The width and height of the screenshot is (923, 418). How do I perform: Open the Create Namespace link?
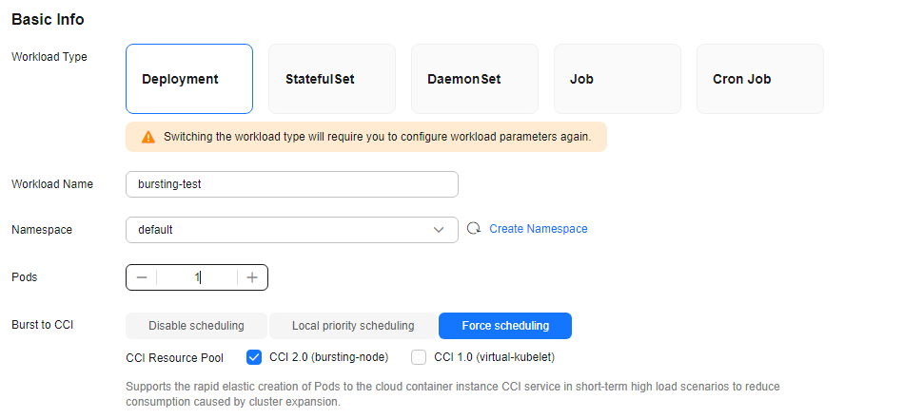pyautogui.click(x=539, y=229)
